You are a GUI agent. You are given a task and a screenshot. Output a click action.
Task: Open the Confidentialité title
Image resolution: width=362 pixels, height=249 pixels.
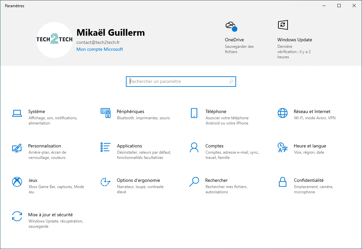[309, 180]
